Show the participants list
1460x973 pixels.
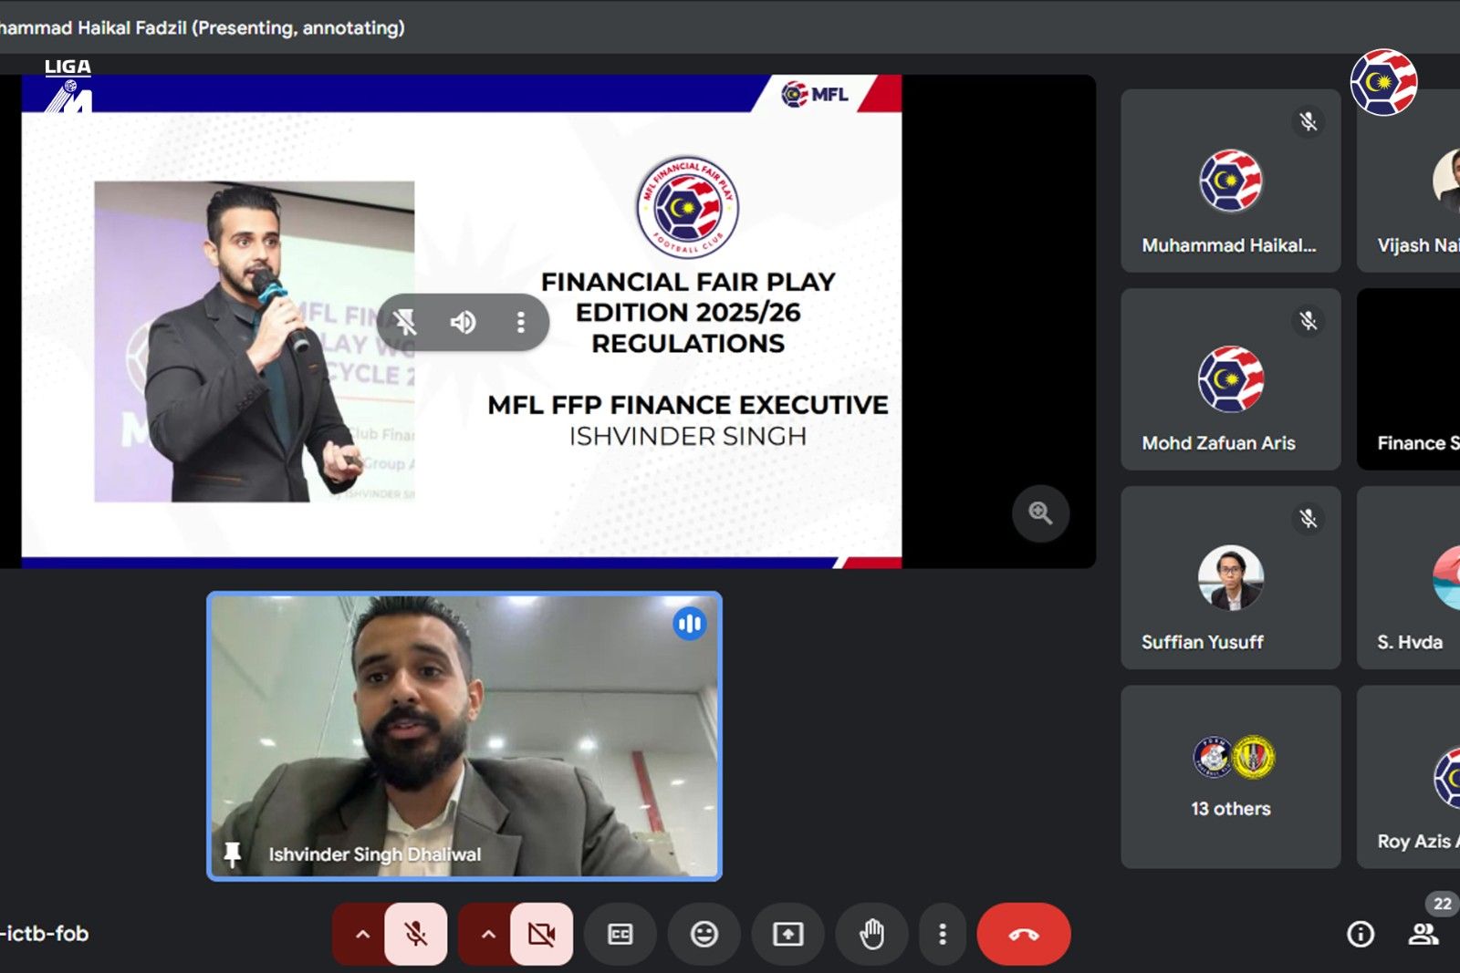click(1423, 934)
